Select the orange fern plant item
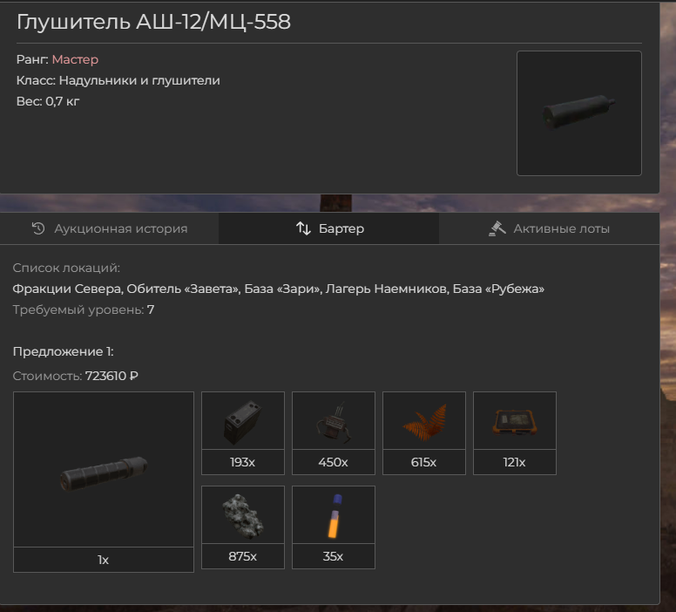This screenshot has width=676, height=612. (423, 420)
